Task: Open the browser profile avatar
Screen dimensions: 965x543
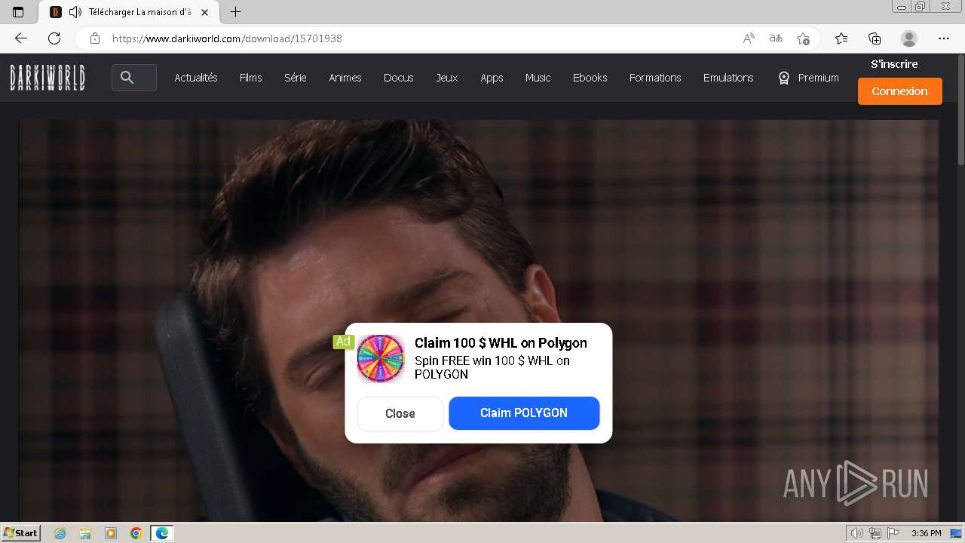Action: (909, 38)
